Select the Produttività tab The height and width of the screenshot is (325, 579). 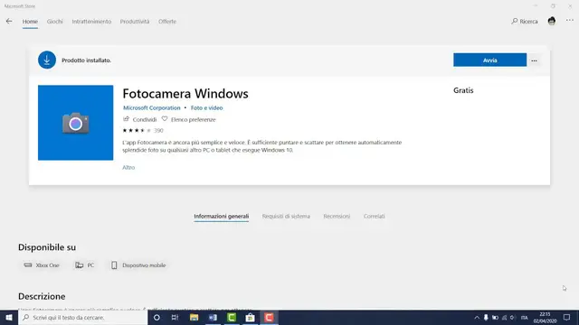pos(135,22)
